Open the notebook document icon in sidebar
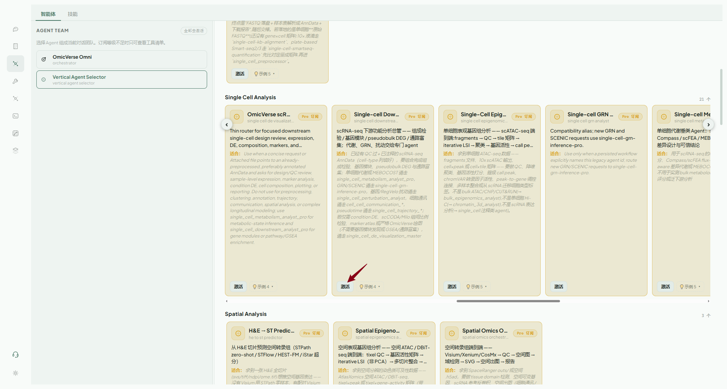Viewport: 727px width, 389px height. pos(16,46)
